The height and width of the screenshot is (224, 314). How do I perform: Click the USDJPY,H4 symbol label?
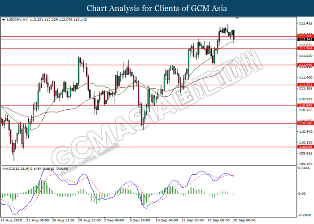(17, 20)
